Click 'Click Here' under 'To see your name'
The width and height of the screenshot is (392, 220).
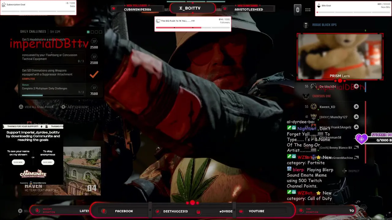[18, 162]
